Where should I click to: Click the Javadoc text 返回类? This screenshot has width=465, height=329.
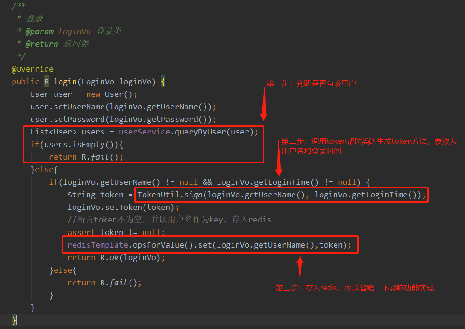point(76,44)
